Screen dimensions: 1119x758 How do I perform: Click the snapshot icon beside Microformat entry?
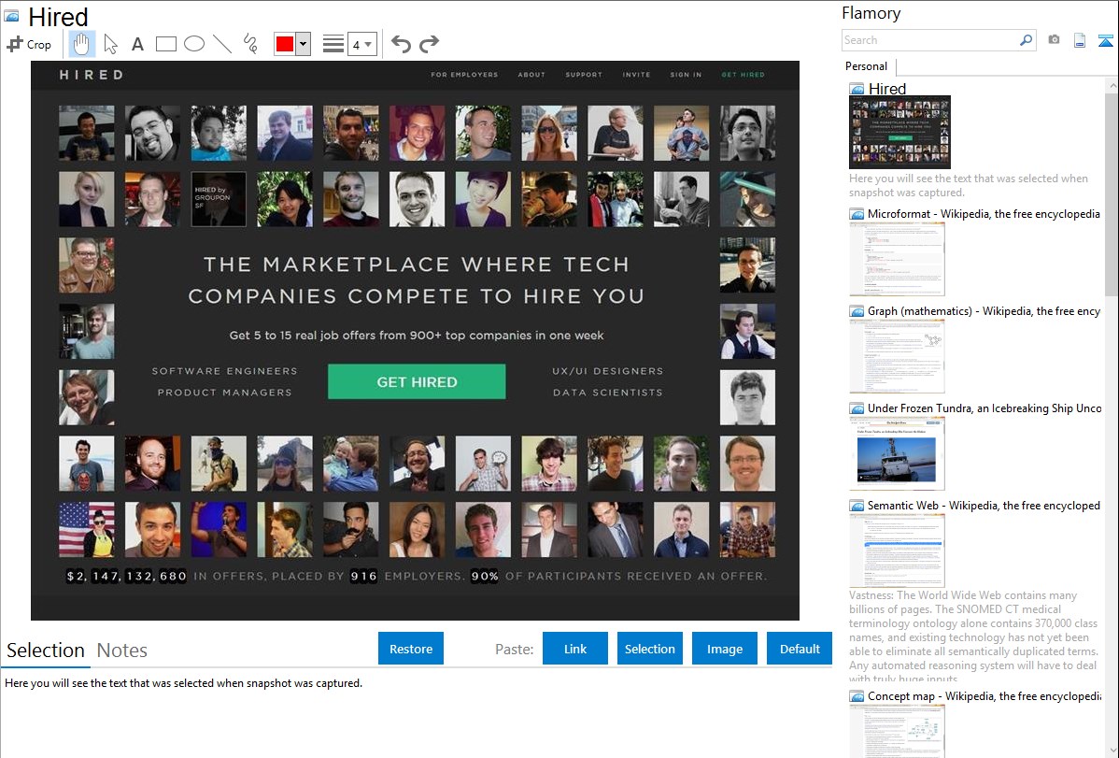[857, 214]
